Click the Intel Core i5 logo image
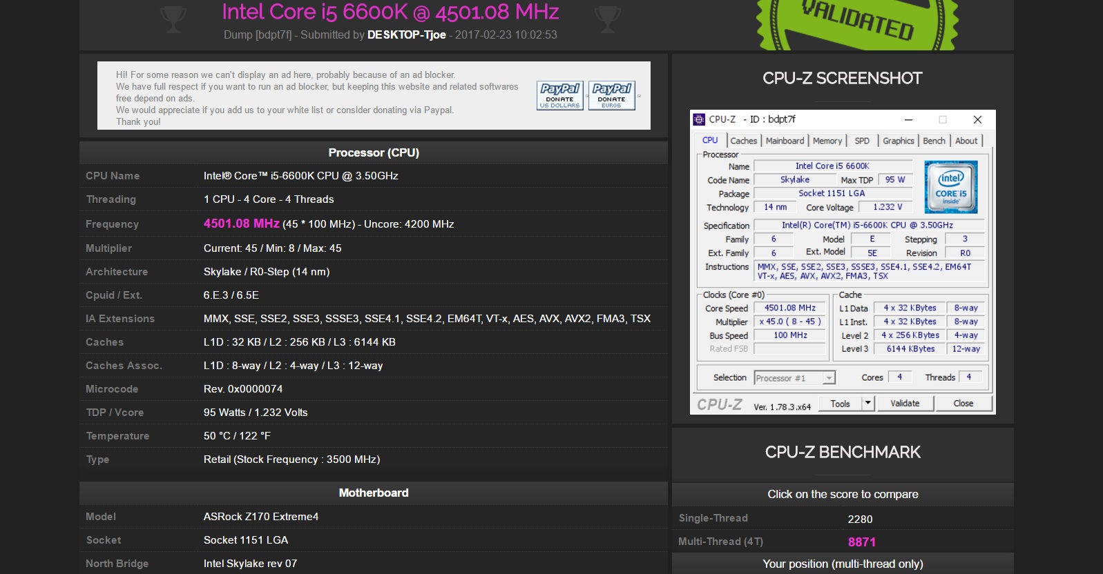Screen dimensions: 1103x574 [951, 186]
